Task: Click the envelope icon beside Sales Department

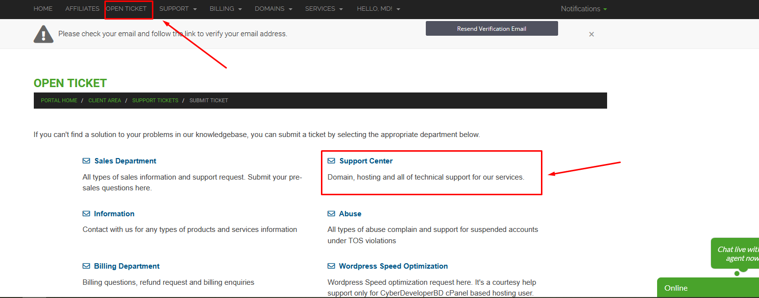Action: click(86, 161)
